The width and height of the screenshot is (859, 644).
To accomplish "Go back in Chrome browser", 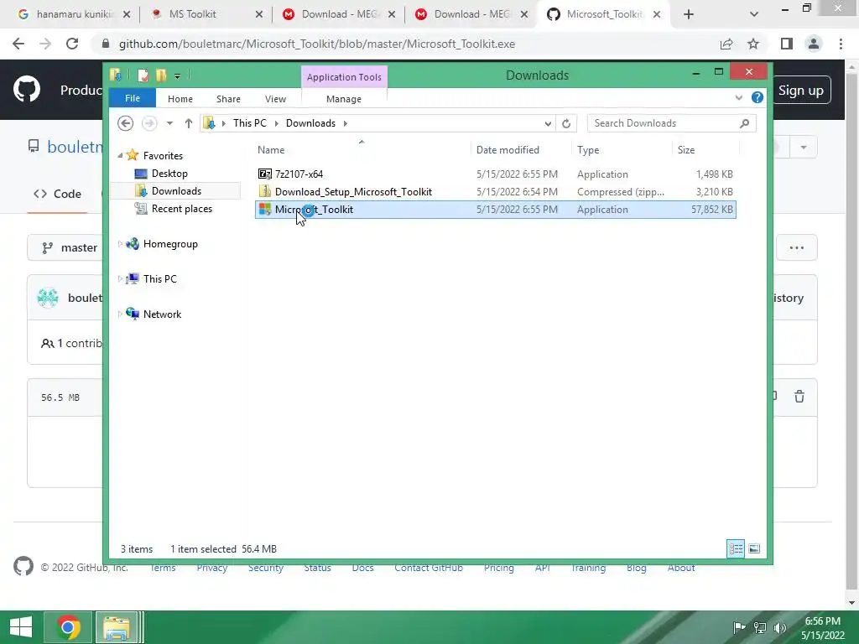I will pos(18,44).
